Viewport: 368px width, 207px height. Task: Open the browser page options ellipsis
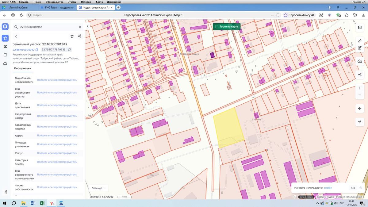tap(273, 15)
